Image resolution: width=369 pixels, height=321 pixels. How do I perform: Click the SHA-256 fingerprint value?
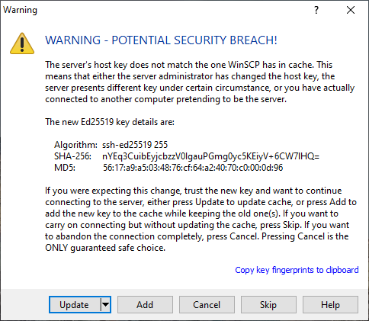tap(210, 156)
